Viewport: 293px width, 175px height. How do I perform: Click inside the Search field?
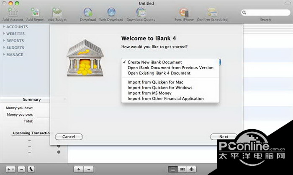pos(265,13)
